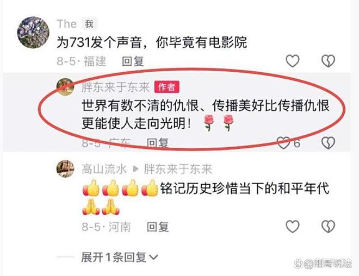Tap broken heart on 胖东来于东来's reply

click(328, 143)
